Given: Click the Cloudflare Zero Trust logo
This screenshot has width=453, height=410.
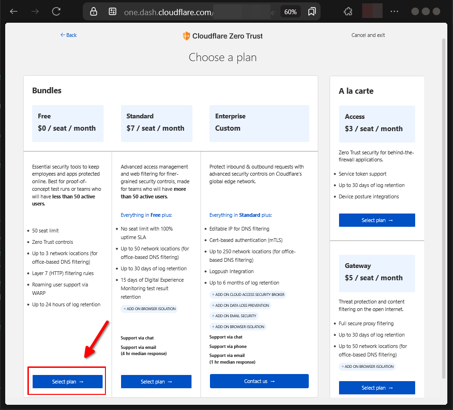Looking at the screenshot, I should click(x=222, y=36).
